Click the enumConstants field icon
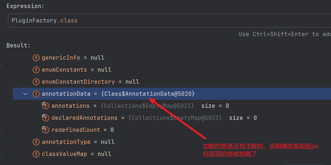Screen dimensions: 331x165 pos(36,70)
